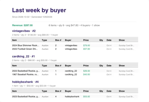Screen dimensions: 149x102
Task: Click 'Sunday Card Br...' show in $57.00 row
Action: pyautogui.click(x=127, y=49)
